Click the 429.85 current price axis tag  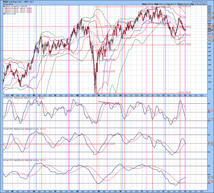pos(211,30)
